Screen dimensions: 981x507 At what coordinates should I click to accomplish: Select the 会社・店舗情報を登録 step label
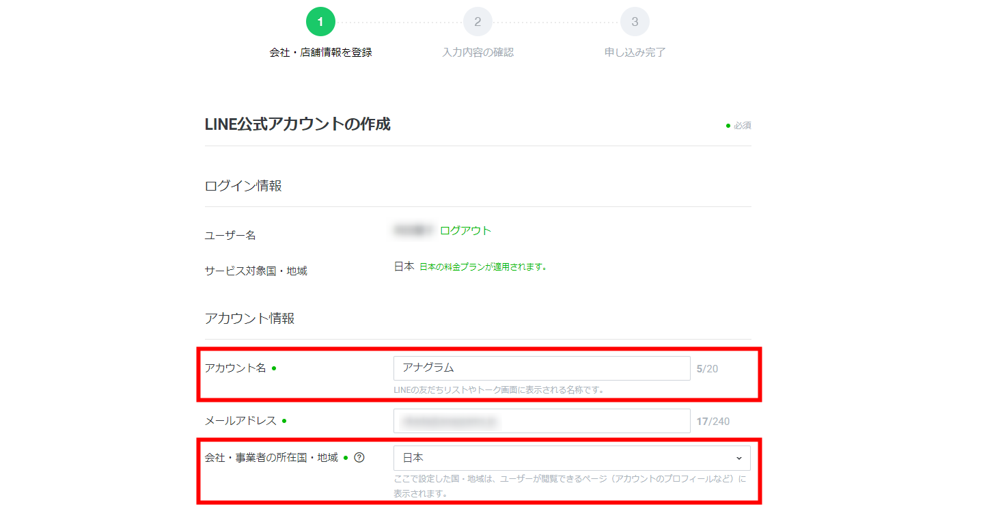(x=320, y=53)
